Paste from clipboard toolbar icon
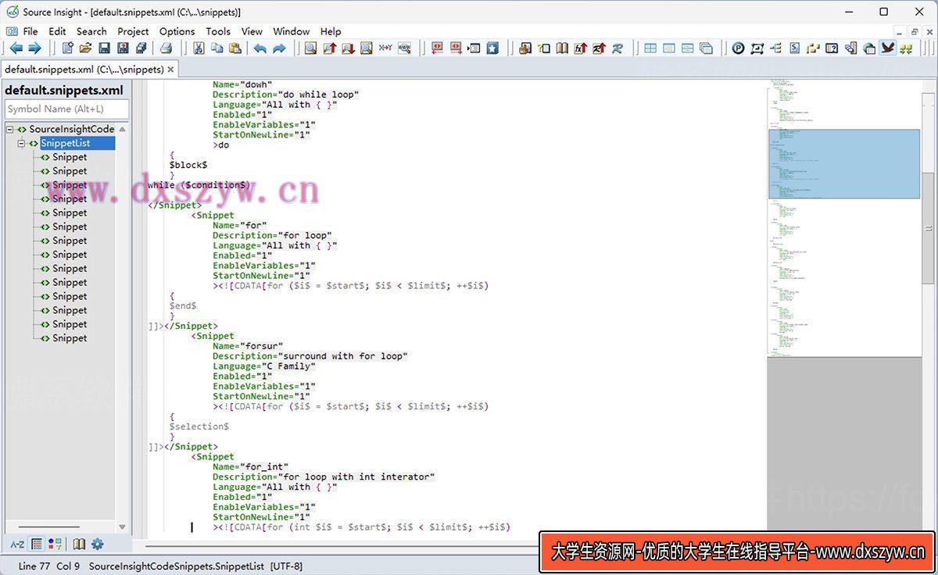This screenshot has height=575, width=938. (x=234, y=48)
